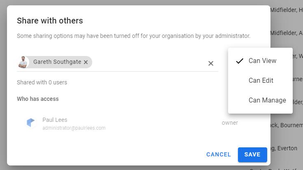Click into the share-with people input field
Screen dimensions: 303x170
click(149, 63)
